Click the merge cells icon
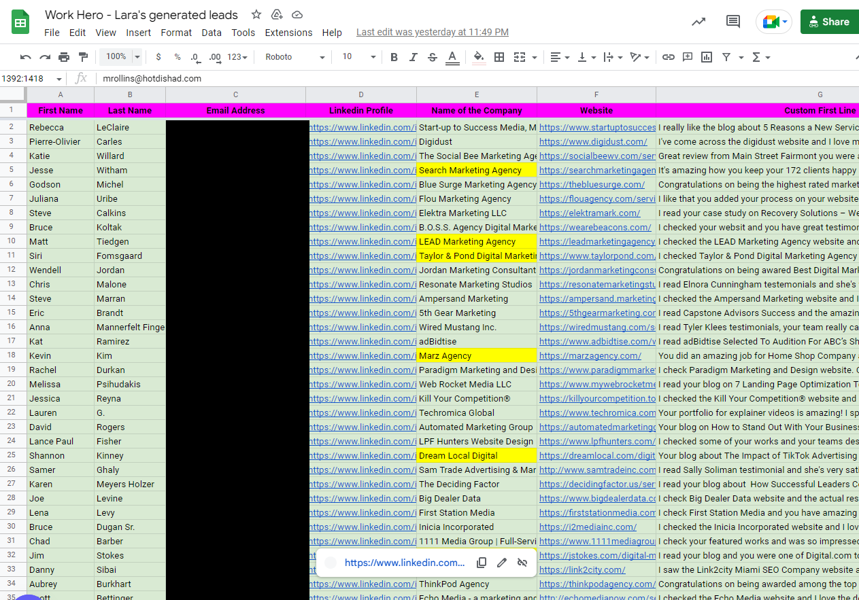This screenshot has height=600, width=859. tap(520, 57)
